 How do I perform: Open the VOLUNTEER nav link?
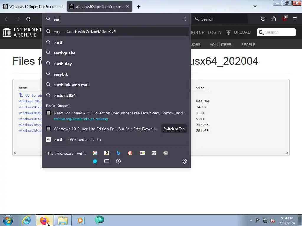click(221, 45)
